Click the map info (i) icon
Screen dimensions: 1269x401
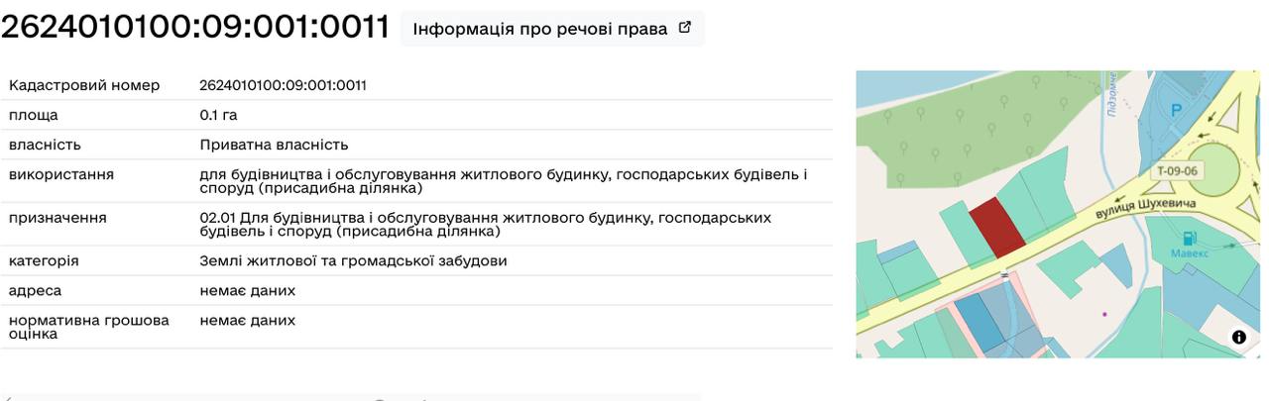click(x=1238, y=337)
